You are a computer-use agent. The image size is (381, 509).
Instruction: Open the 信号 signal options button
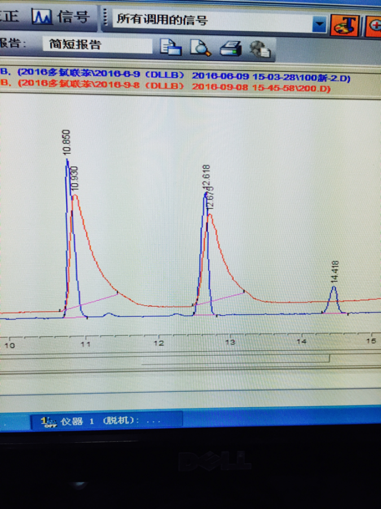coord(60,16)
